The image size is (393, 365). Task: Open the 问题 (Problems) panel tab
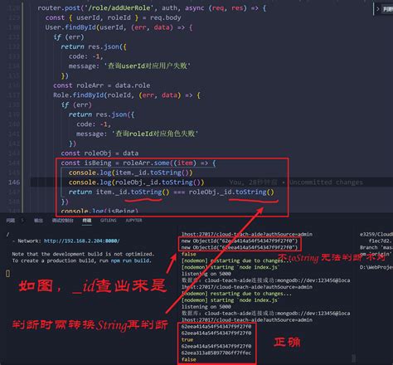point(11,221)
